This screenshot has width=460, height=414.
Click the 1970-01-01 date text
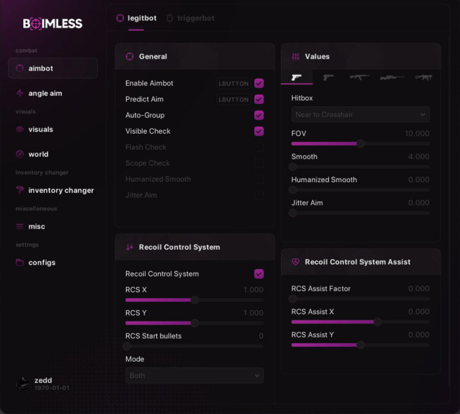tap(52, 388)
